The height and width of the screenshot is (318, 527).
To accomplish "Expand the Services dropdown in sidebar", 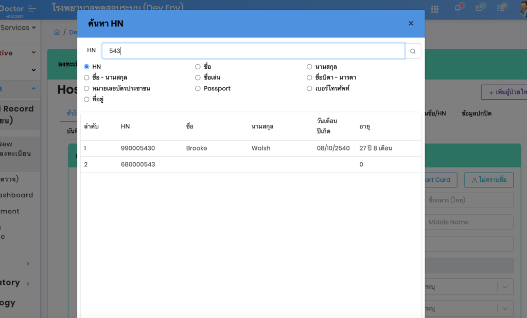I will click(19, 28).
